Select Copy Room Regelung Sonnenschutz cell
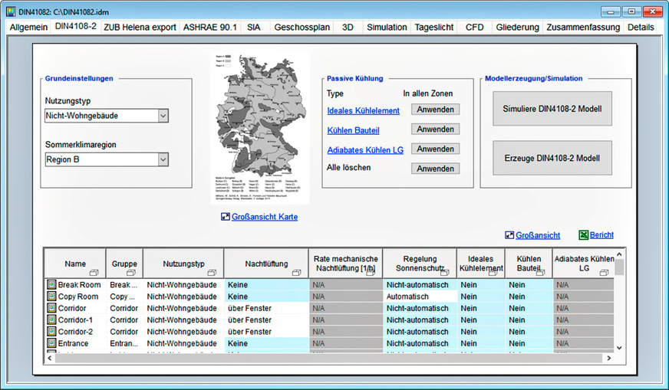669x390 pixels. 419,297
